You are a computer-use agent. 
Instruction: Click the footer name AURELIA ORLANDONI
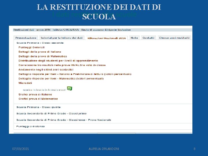(x=104, y=149)
